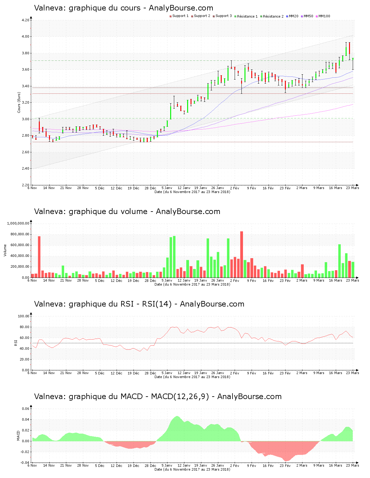Click the date range caption under MACD chart
This screenshot has width=370, height=478.
pyautogui.click(x=192, y=469)
